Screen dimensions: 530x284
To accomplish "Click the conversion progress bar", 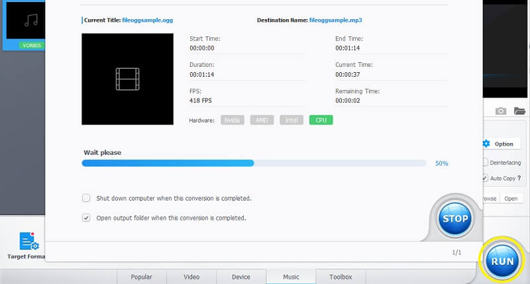I will (x=254, y=163).
